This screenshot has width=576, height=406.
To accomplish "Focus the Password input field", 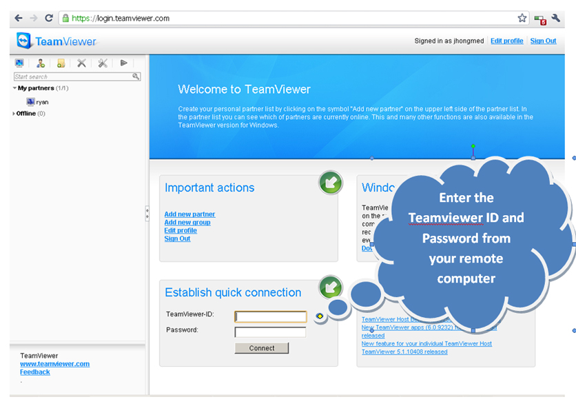I will [271, 332].
